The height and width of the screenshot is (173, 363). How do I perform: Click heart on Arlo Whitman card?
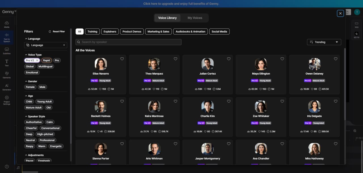click(x=176, y=144)
